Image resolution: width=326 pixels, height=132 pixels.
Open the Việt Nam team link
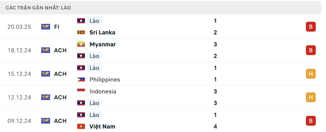(102, 126)
